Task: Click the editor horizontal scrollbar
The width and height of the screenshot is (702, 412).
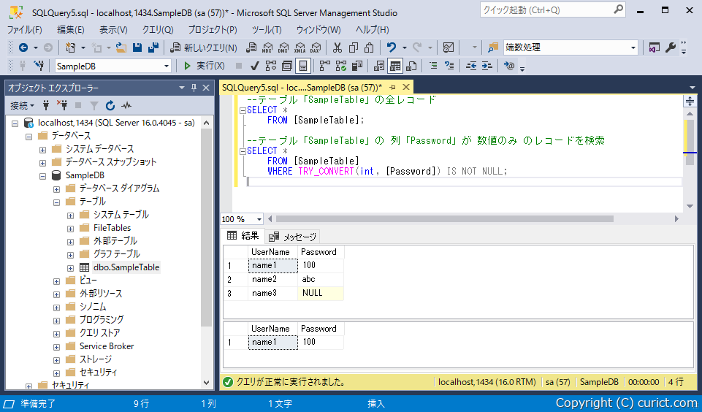Action: [x=445, y=219]
